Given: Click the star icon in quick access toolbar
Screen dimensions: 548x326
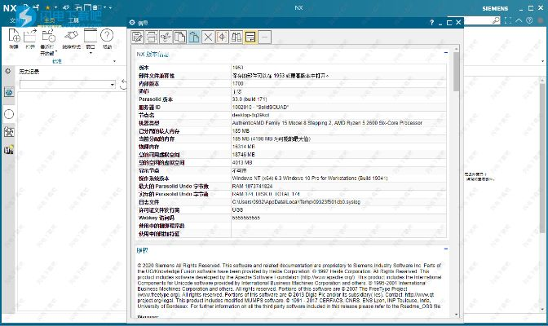Looking at the screenshot, I should point(48,7).
